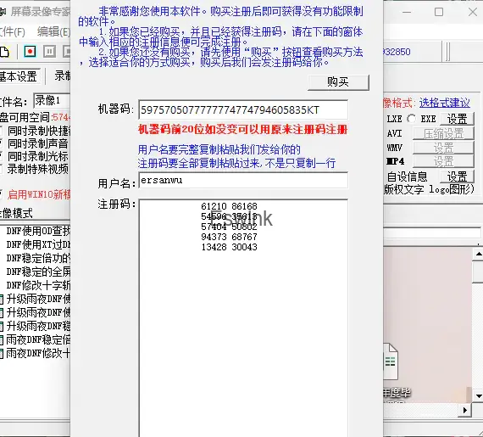Click the pause recording toolbar icon
Image resolution: width=483 pixels, height=437 pixels.
click(49, 52)
